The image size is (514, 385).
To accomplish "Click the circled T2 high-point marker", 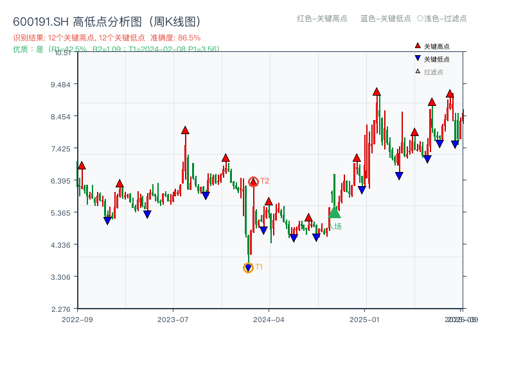I will (253, 182).
